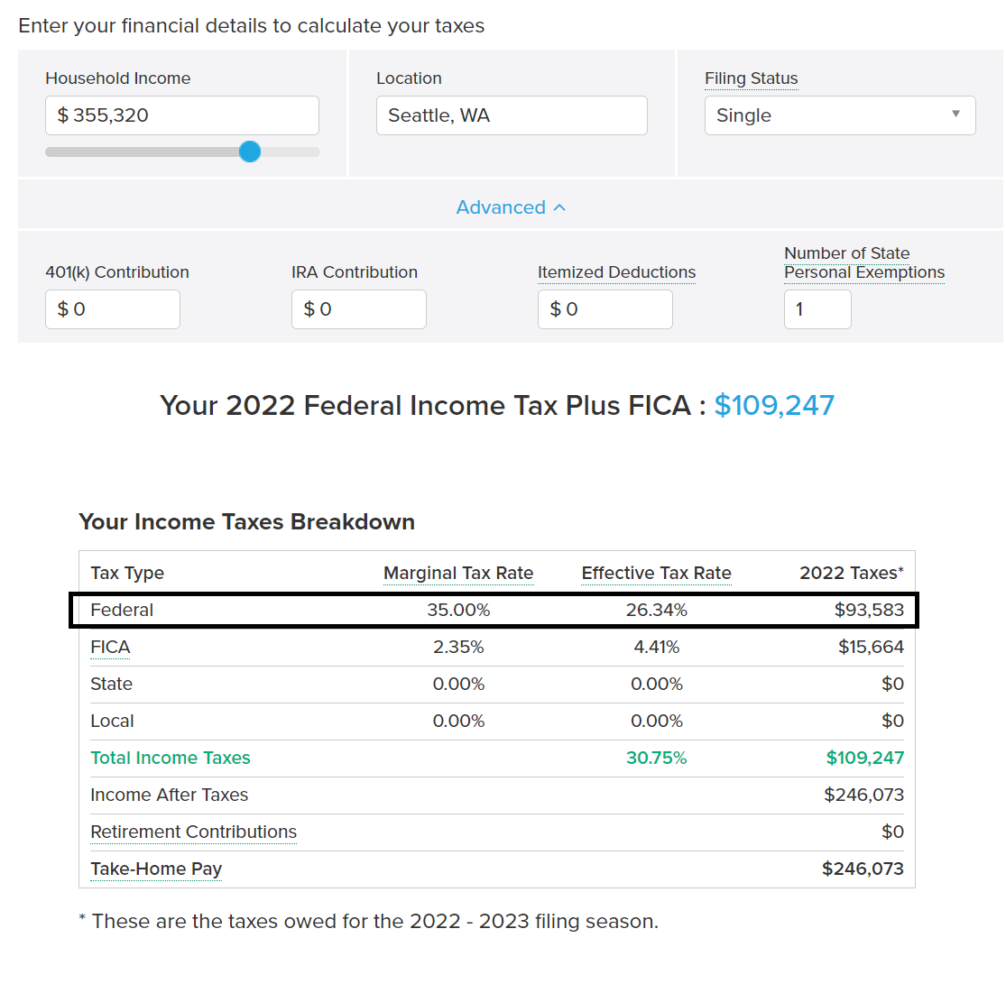Click the 401(k) Contribution field
Screen dimensions: 1006x984
tap(112, 309)
